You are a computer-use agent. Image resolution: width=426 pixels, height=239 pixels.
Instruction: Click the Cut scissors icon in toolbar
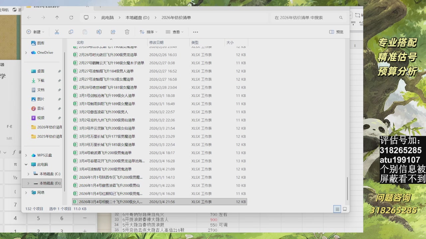57,32
